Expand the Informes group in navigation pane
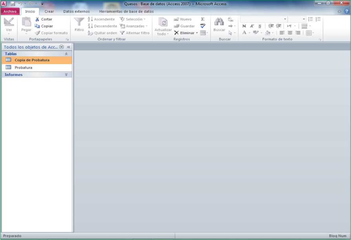The width and height of the screenshot is (351, 240). click(x=66, y=75)
